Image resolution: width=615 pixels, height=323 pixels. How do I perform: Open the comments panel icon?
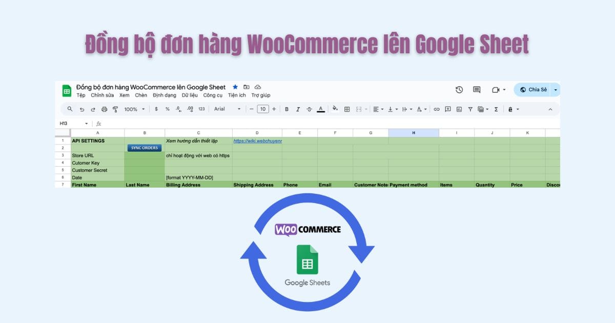pos(476,89)
